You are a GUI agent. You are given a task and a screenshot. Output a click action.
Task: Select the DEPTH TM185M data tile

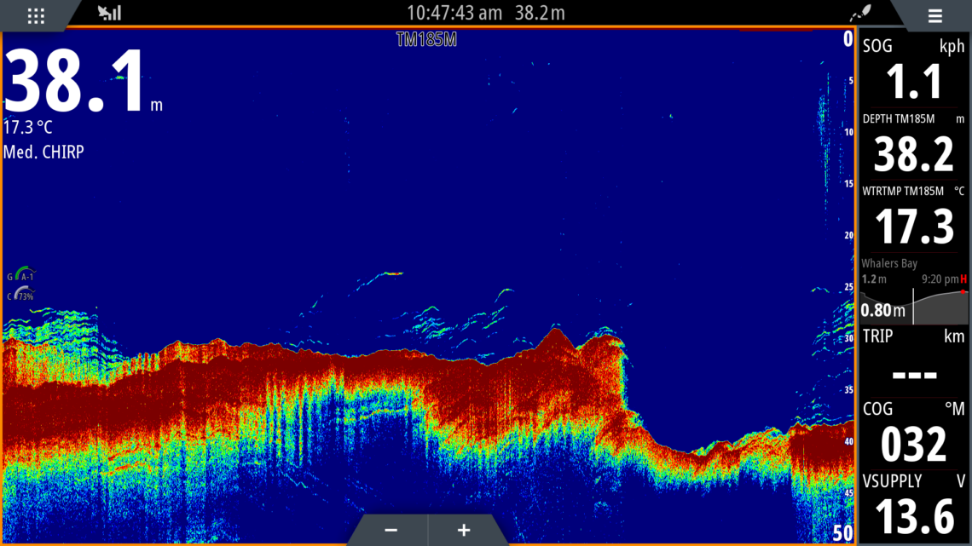point(914,145)
